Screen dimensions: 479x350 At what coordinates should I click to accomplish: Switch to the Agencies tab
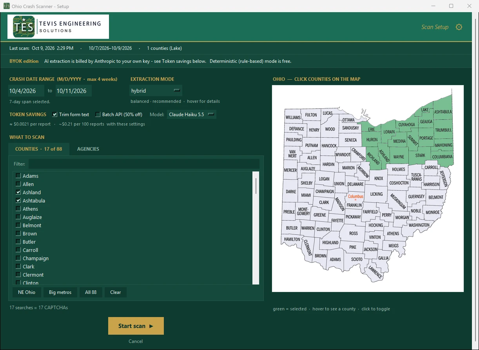coord(88,149)
